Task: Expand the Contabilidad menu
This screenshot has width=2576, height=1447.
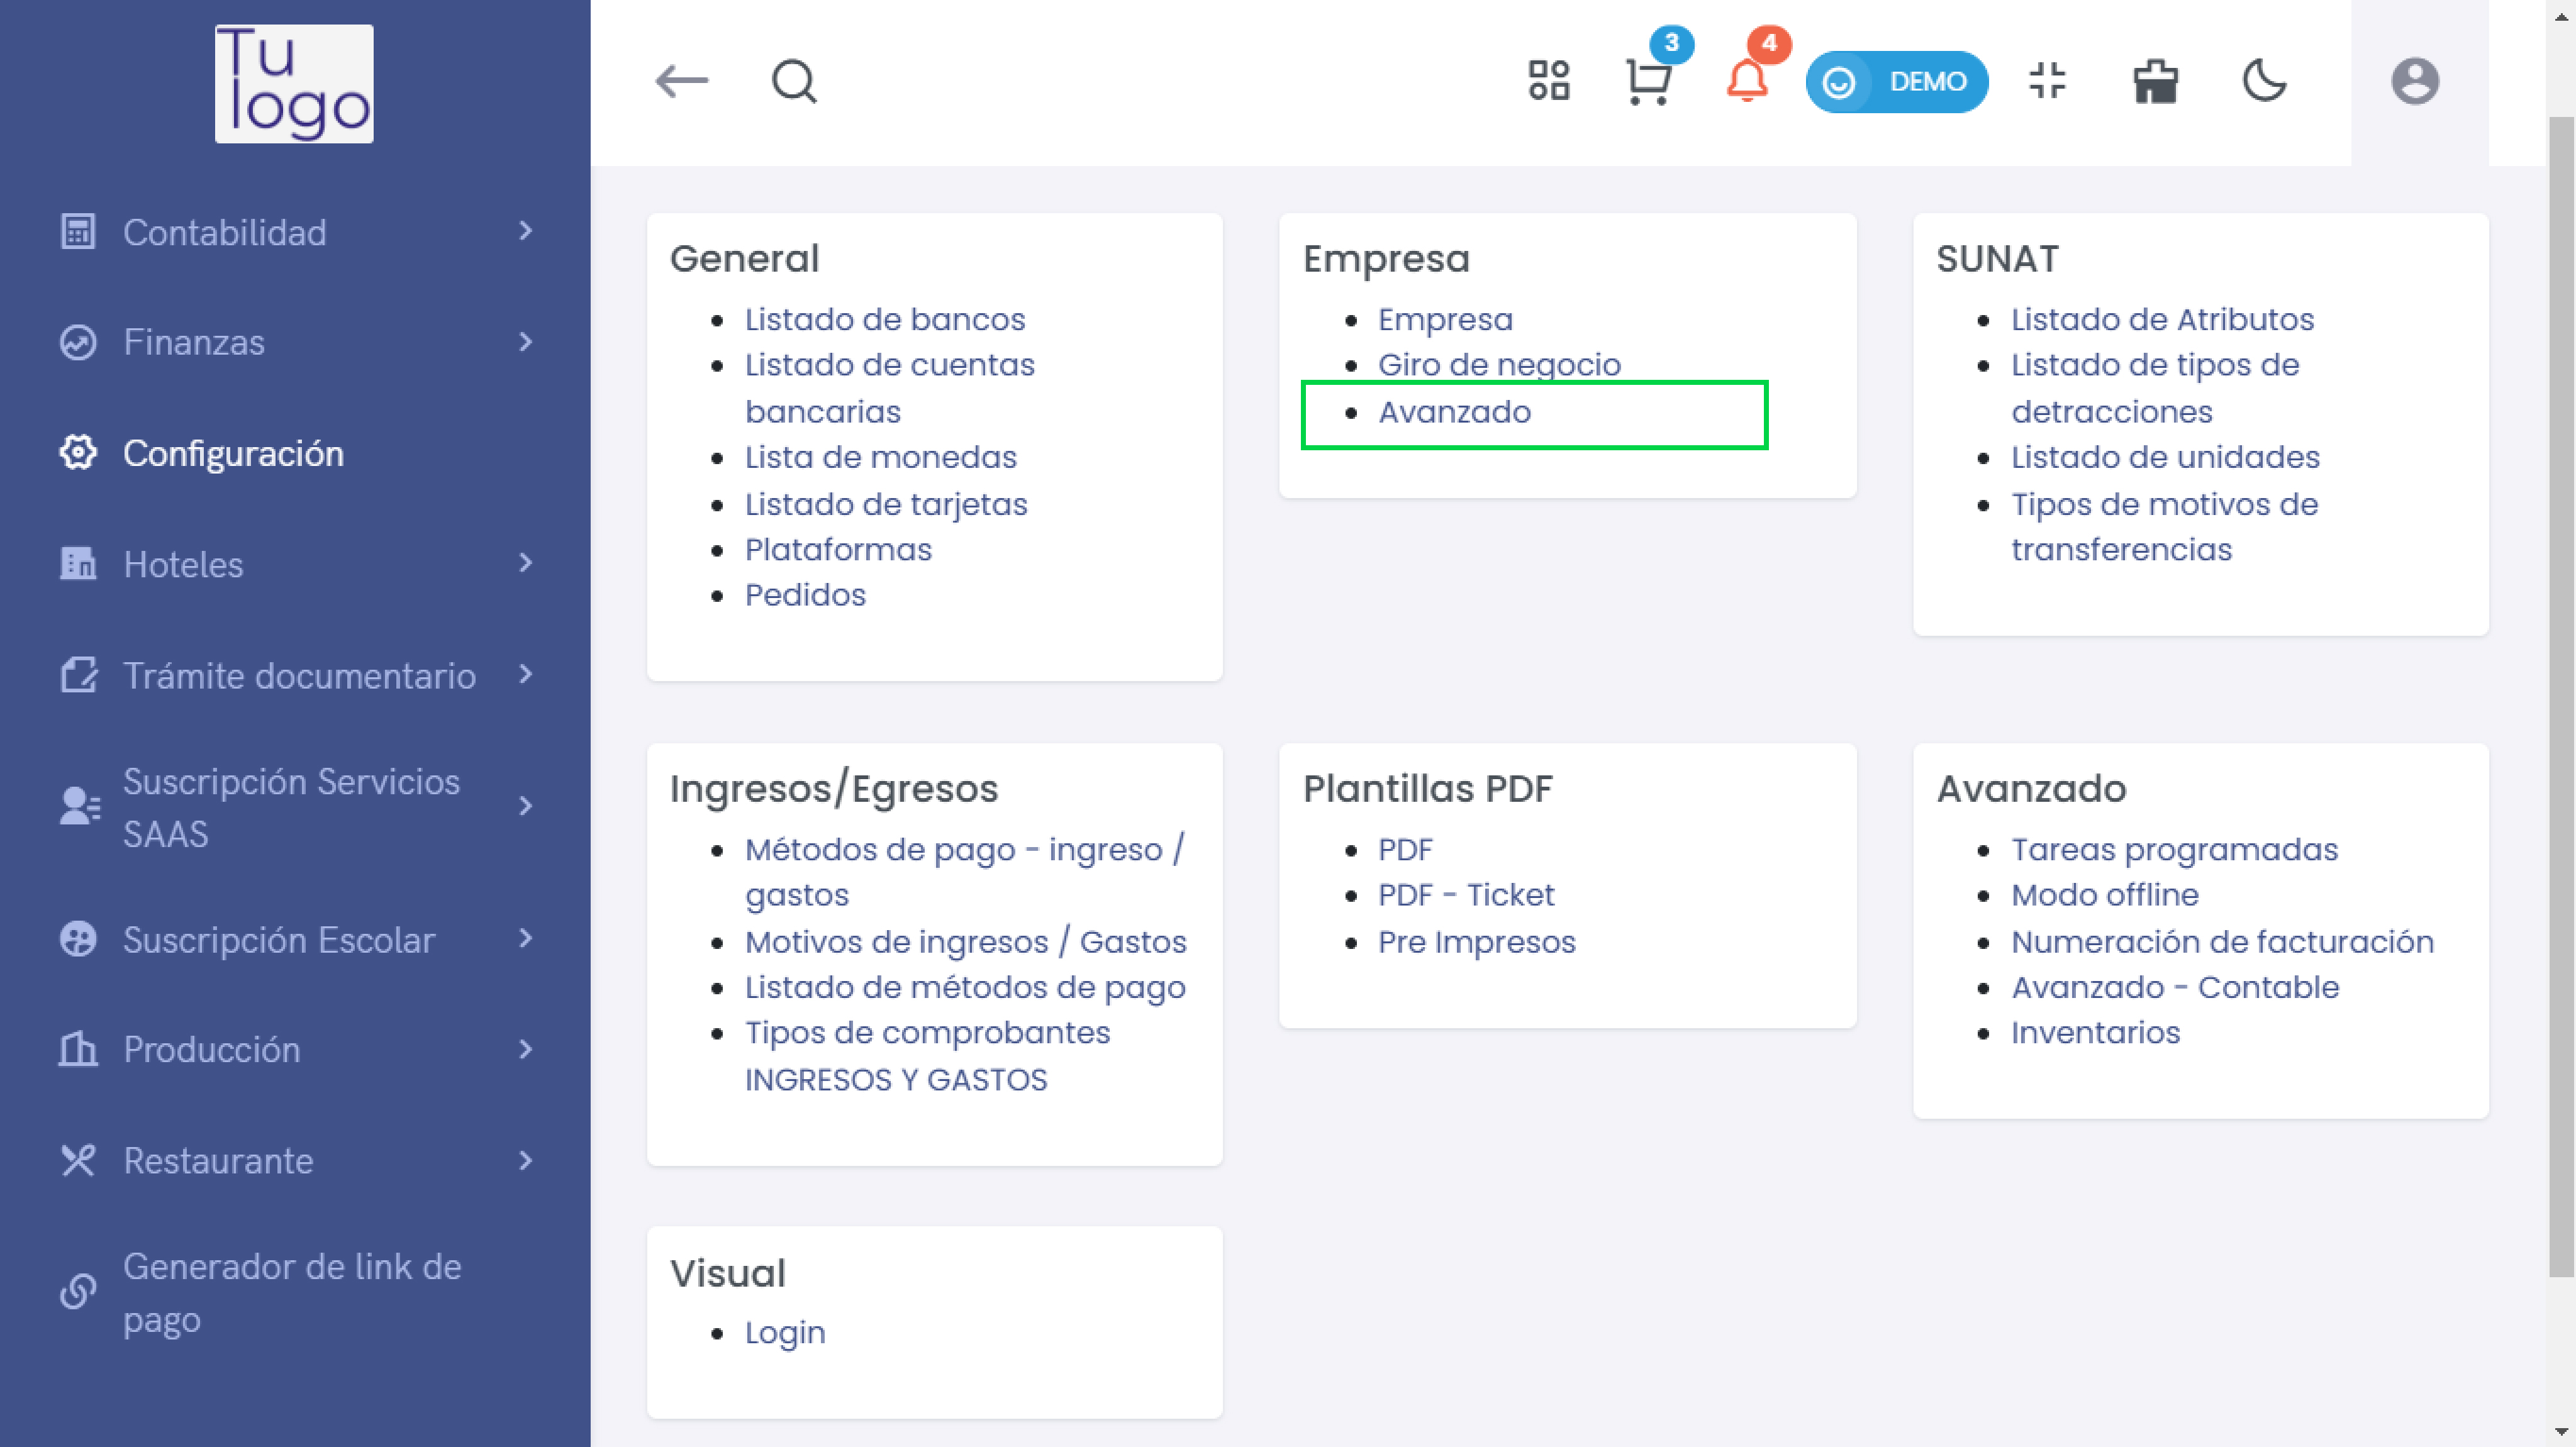Action: coord(295,232)
